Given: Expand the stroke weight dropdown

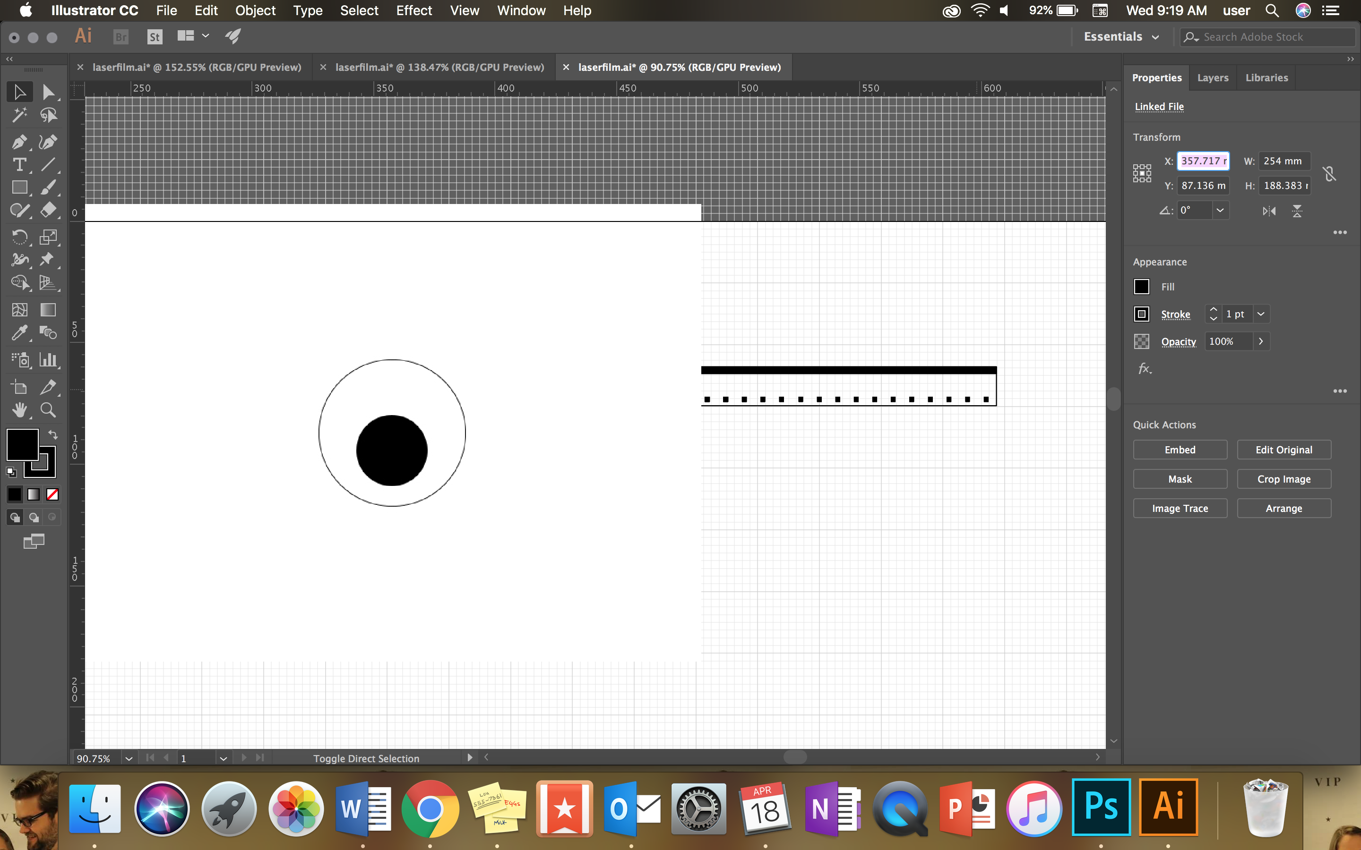Looking at the screenshot, I should tap(1261, 314).
